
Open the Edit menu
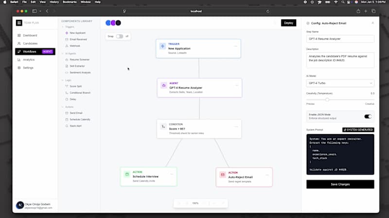click(x=33, y=2)
